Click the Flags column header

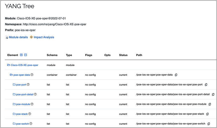[x=89, y=55]
